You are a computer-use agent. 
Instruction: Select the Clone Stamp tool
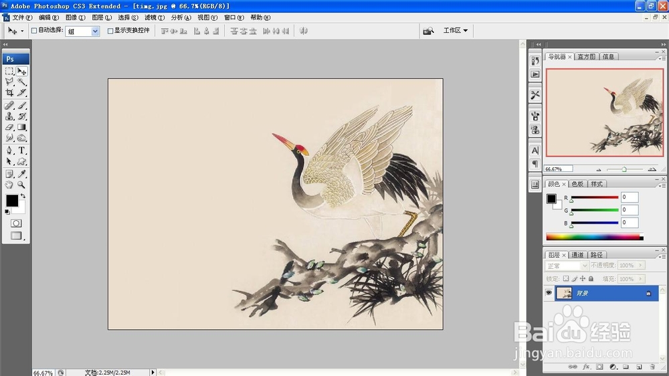[9, 116]
